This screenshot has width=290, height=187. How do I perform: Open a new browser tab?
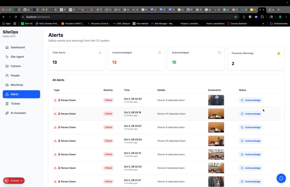[278, 10]
